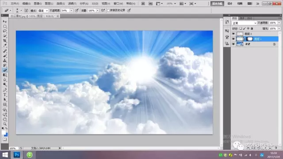Image resolution: width=283 pixels, height=159 pixels.
Task: Select the Eraser tool in toolbox
Action: [5, 70]
